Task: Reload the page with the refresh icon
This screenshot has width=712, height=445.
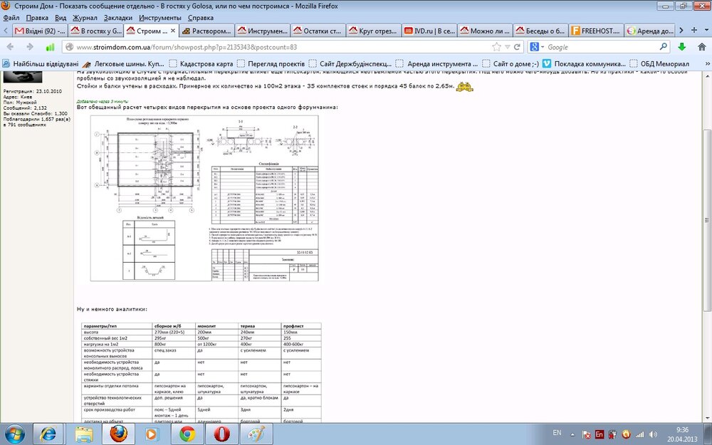Action: click(517, 47)
